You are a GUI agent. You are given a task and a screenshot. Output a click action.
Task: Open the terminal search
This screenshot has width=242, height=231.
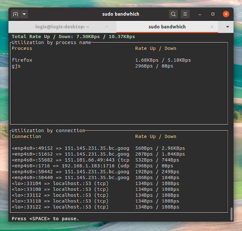click(x=173, y=14)
